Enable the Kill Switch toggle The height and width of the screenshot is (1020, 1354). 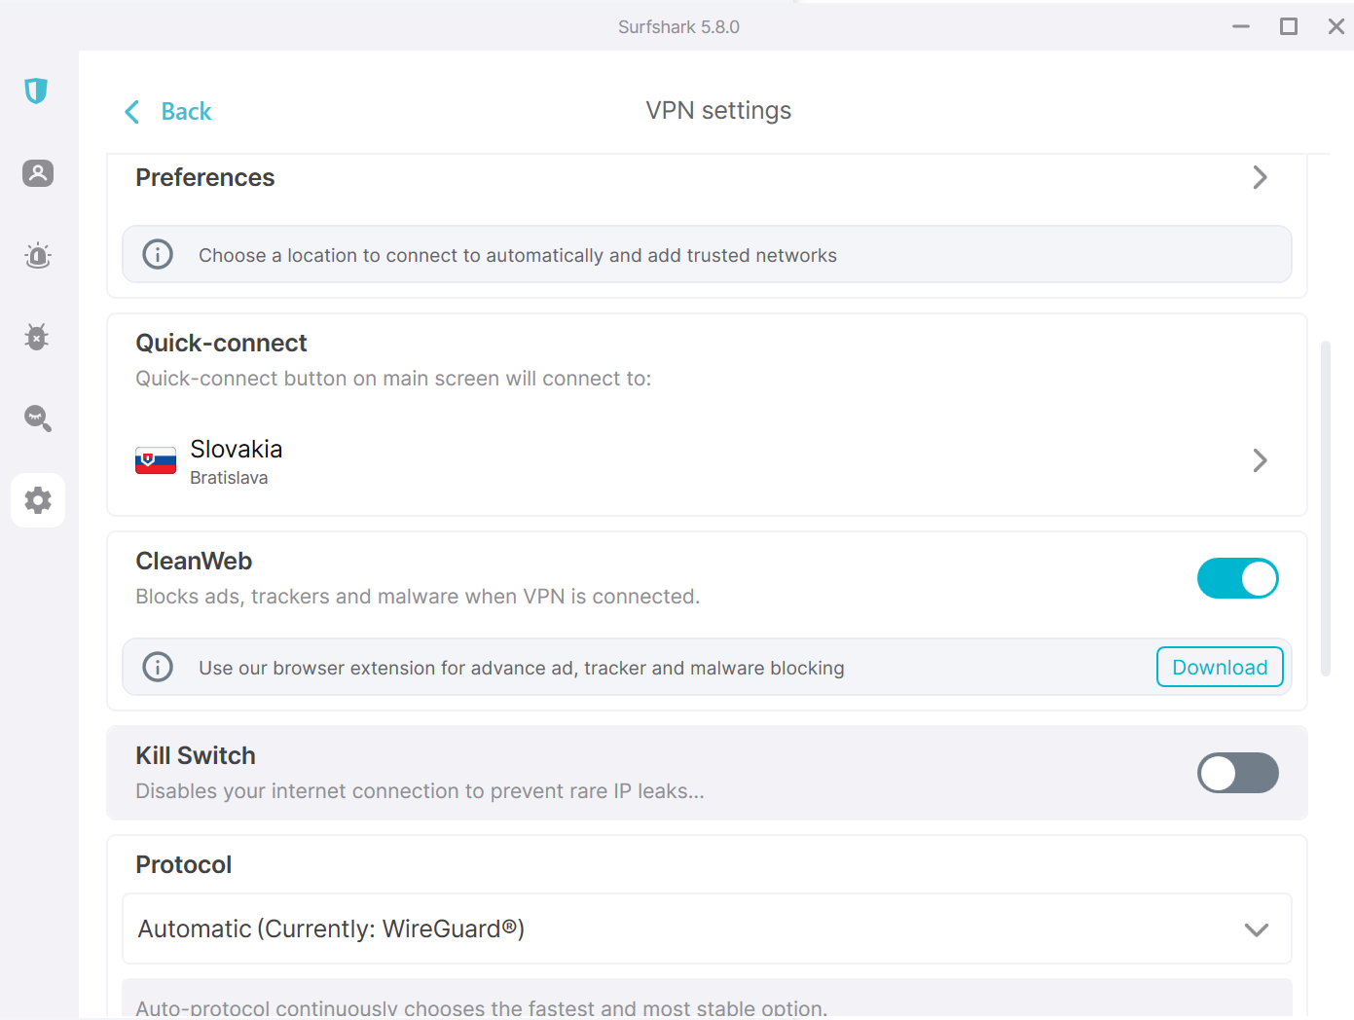[1237, 773]
